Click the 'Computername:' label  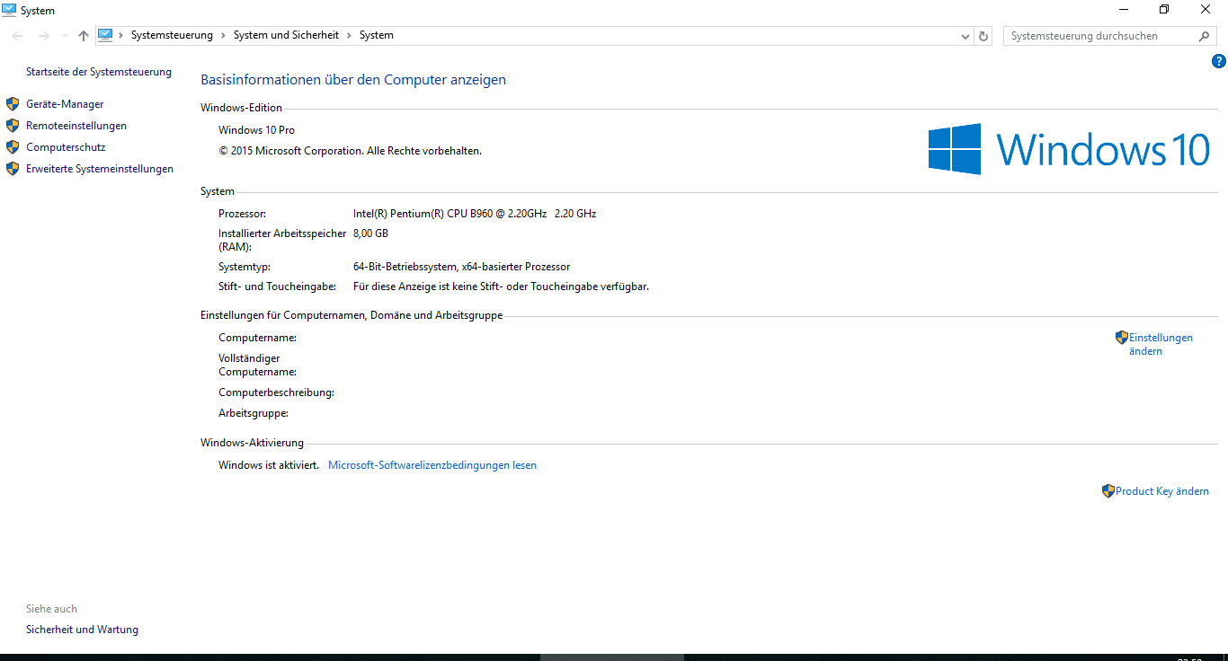click(257, 338)
